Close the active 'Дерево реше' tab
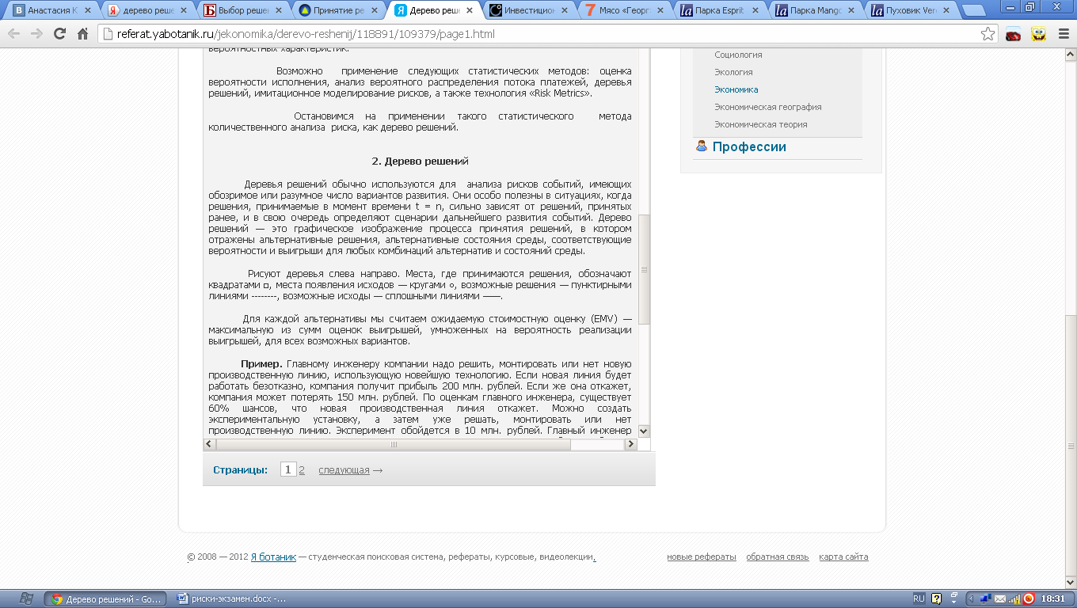 coord(470,11)
